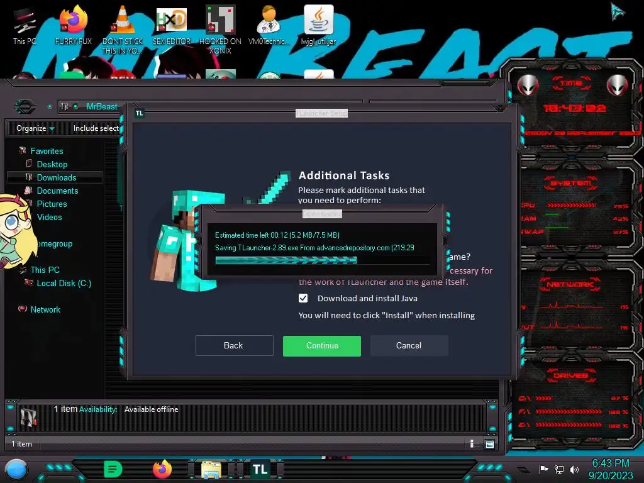Click the TL icon in setup title bar

coord(140,113)
